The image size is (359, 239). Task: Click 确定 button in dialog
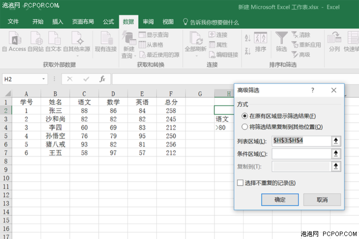(x=280, y=200)
